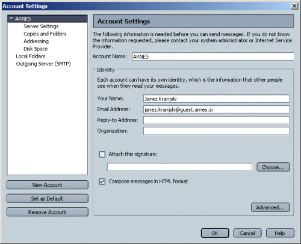Close the Account Settings dialog window

[294, 6]
